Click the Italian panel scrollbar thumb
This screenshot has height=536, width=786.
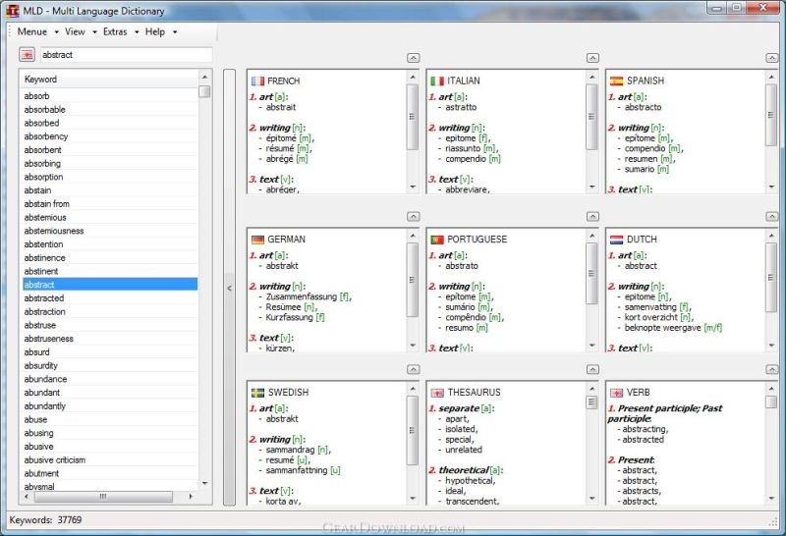click(592, 117)
